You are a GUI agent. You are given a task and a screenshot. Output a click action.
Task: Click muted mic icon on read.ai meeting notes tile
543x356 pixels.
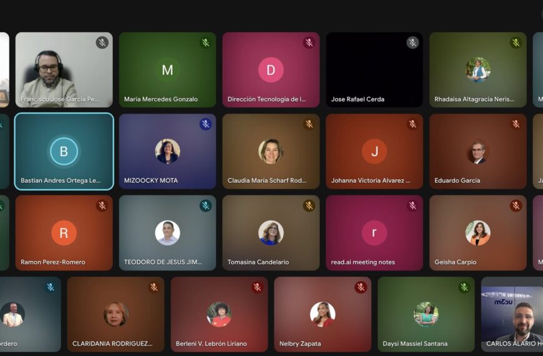click(413, 205)
